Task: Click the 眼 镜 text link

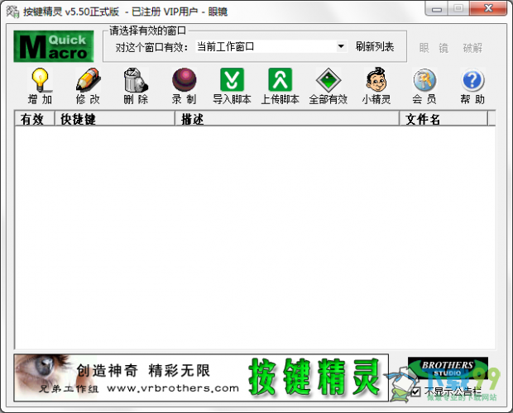Action: point(434,48)
